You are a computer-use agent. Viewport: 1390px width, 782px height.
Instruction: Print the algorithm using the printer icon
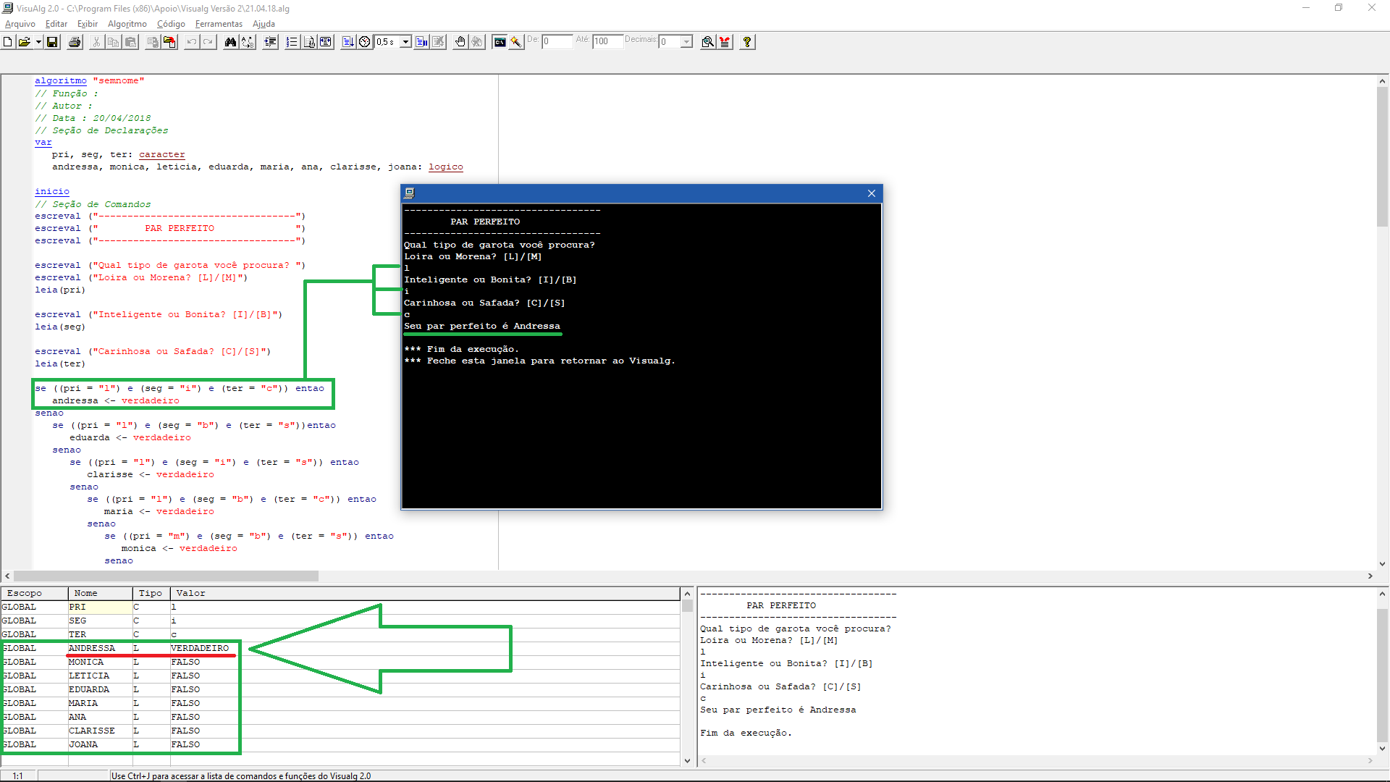point(75,42)
